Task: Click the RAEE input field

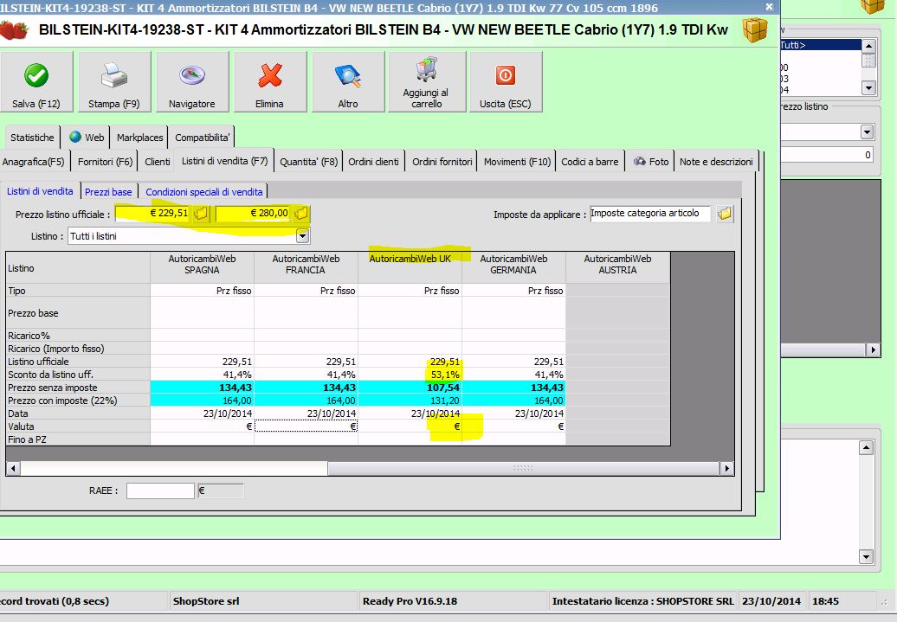Action: click(160, 491)
